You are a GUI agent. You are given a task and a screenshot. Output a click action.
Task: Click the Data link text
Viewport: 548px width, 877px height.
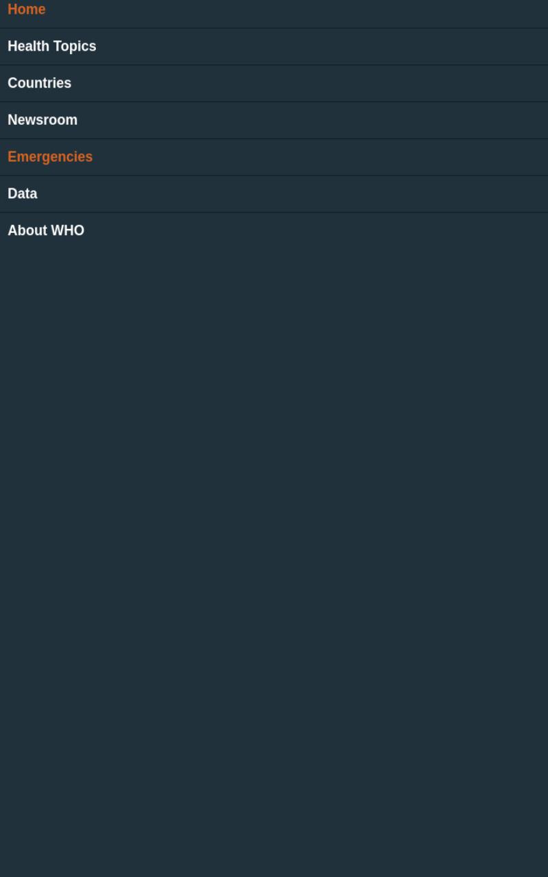(23, 194)
